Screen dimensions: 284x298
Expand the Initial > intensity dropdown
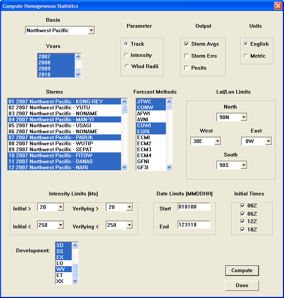[61, 207]
